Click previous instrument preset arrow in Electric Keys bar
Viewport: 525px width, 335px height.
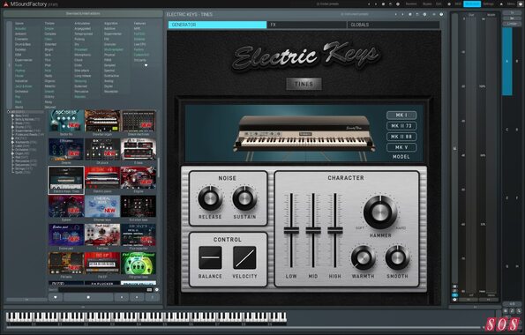click(396, 14)
